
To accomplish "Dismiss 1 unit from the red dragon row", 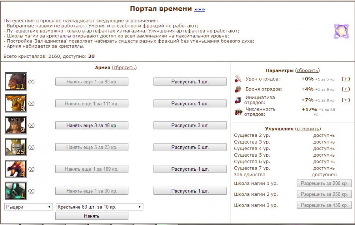I will click(190, 169).
